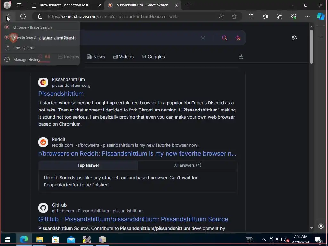
Task: Click the pissandshittium.org site URL
Action: [x=71, y=85]
